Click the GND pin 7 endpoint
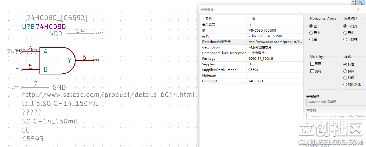366x147 pixels. coord(22,87)
